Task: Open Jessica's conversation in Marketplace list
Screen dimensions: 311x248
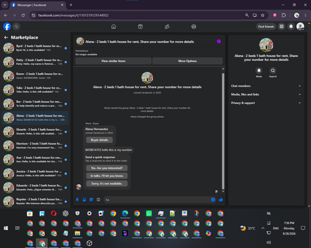Action: 35,174
